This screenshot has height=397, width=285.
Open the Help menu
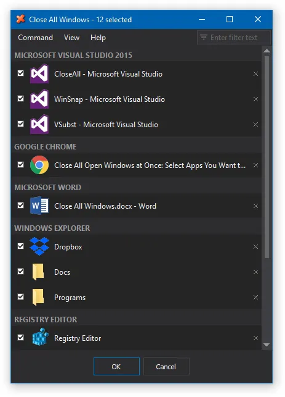[x=98, y=38]
